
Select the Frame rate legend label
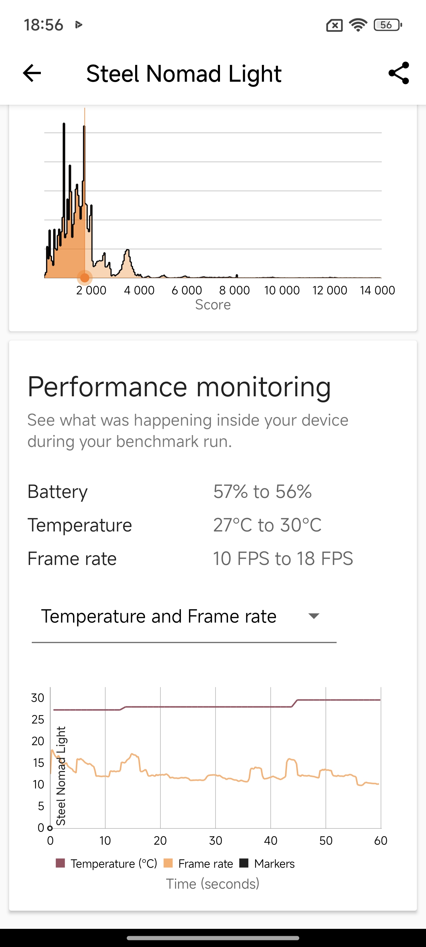(x=205, y=864)
